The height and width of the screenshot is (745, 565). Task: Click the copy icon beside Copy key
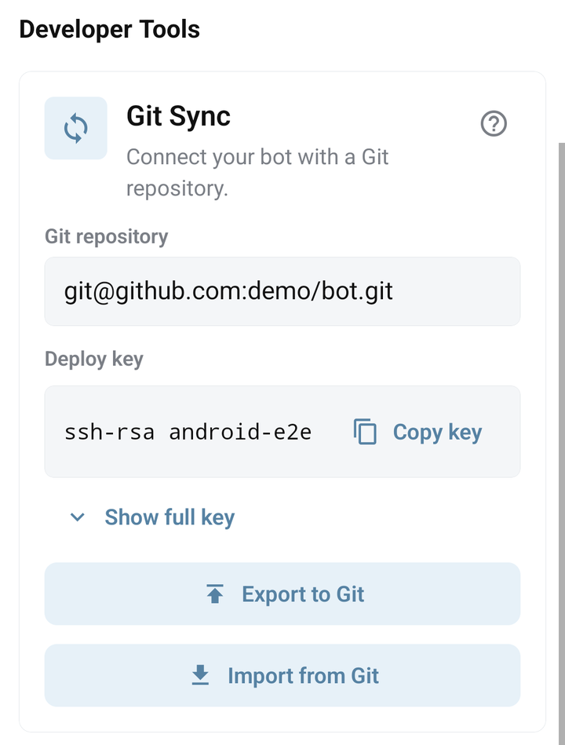click(365, 432)
